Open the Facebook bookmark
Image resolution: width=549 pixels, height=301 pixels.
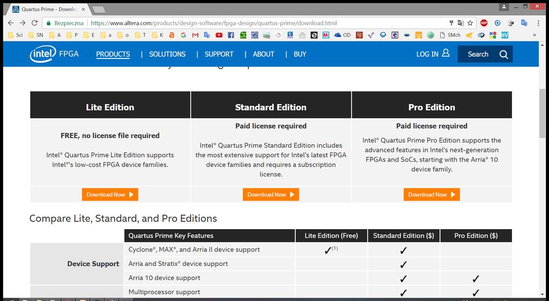(231, 35)
